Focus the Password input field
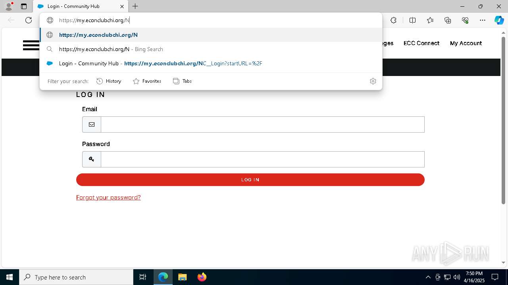The width and height of the screenshot is (508, 285). 263,159
